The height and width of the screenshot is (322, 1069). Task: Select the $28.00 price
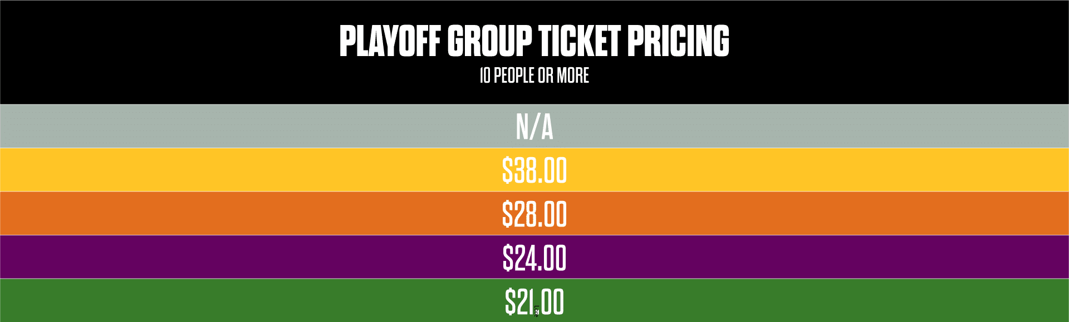point(534,214)
